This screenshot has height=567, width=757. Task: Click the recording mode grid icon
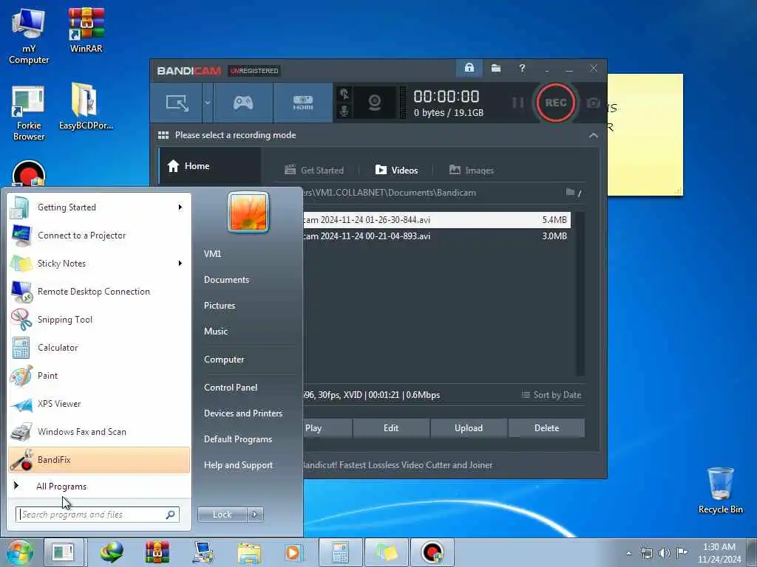[x=163, y=135]
